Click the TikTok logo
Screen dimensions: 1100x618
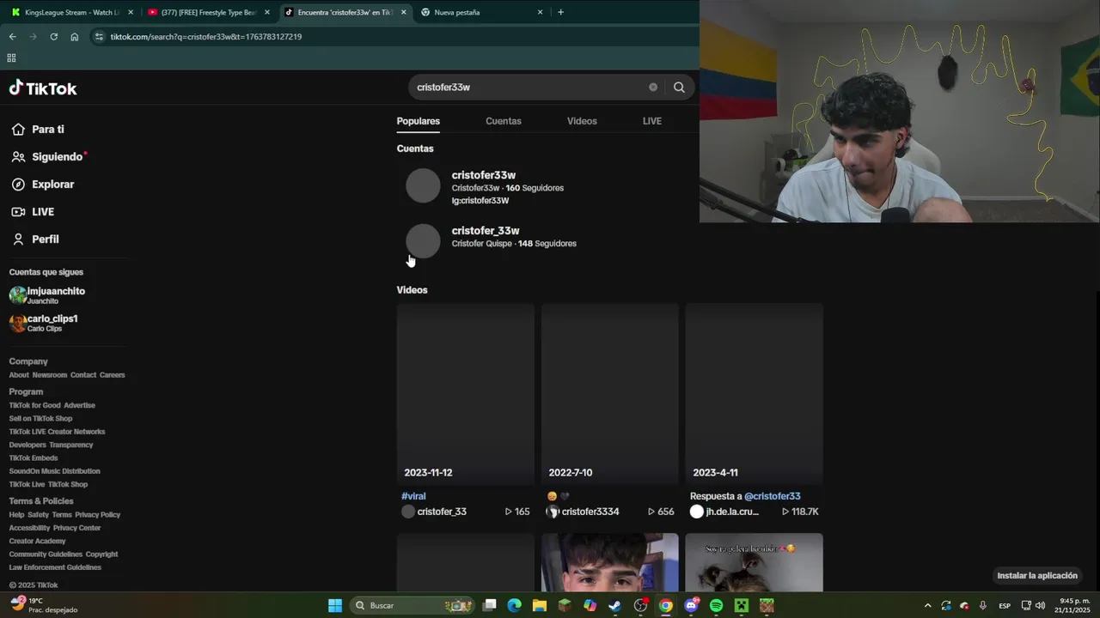[x=43, y=88]
